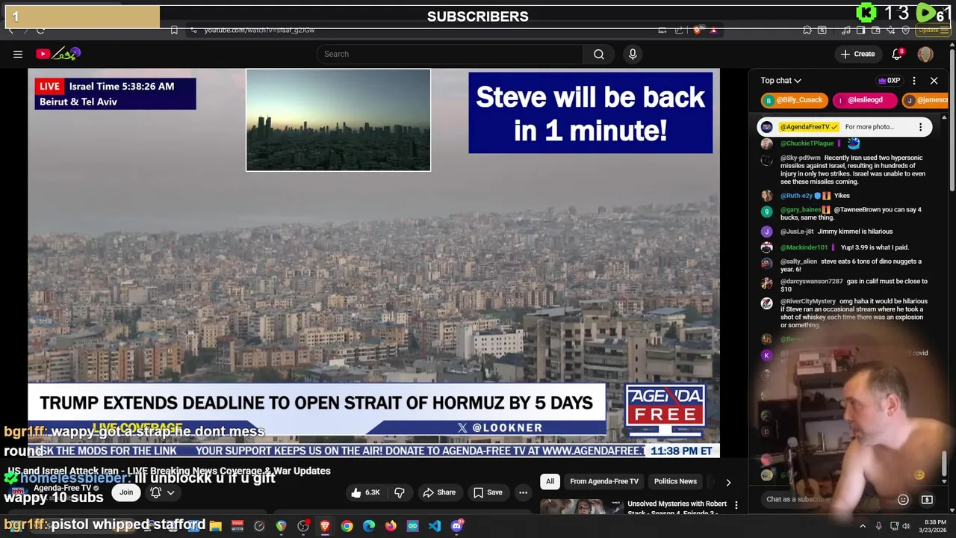956x538 pixels.
Task: Select the All filter chip
Action: [x=550, y=481]
